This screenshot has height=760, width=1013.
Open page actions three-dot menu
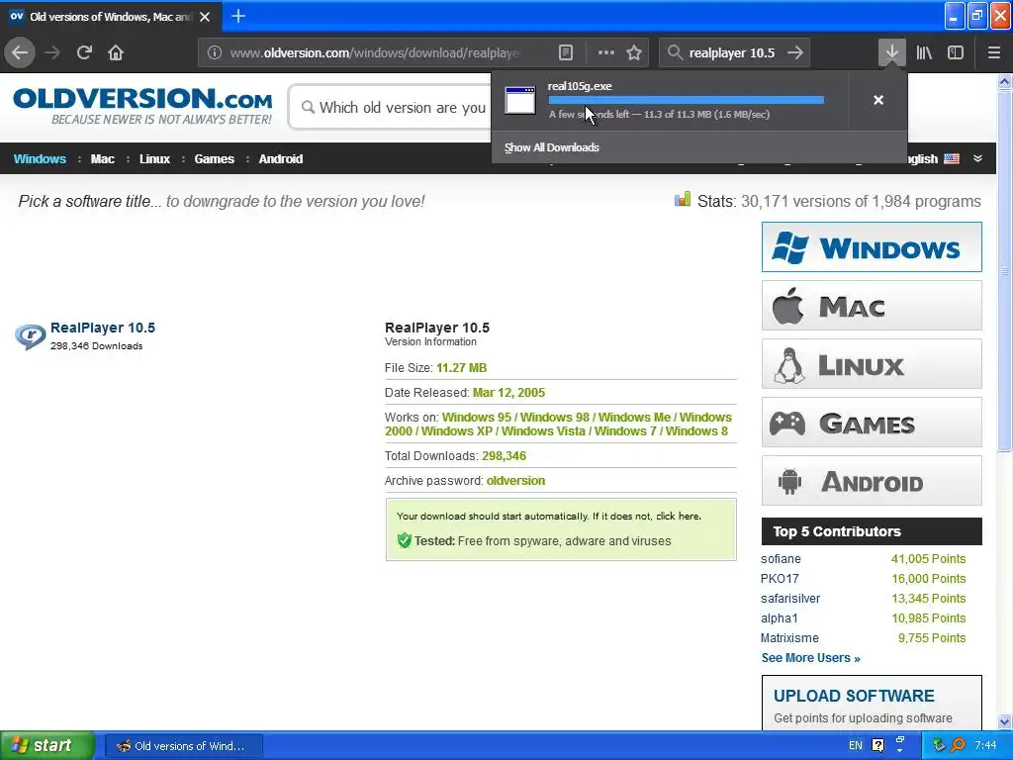(606, 52)
